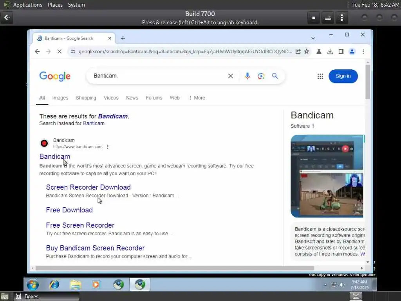Screen dimensions: 401x301
Task: Click the magnifier search button
Action: click(x=275, y=76)
